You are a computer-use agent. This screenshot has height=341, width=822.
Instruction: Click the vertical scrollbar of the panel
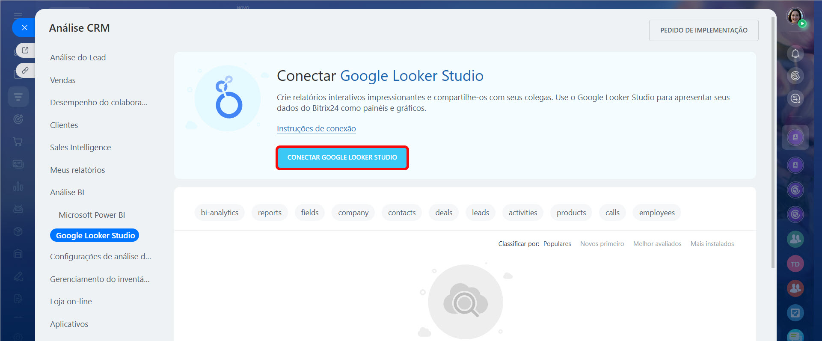(x=773, y=141)
